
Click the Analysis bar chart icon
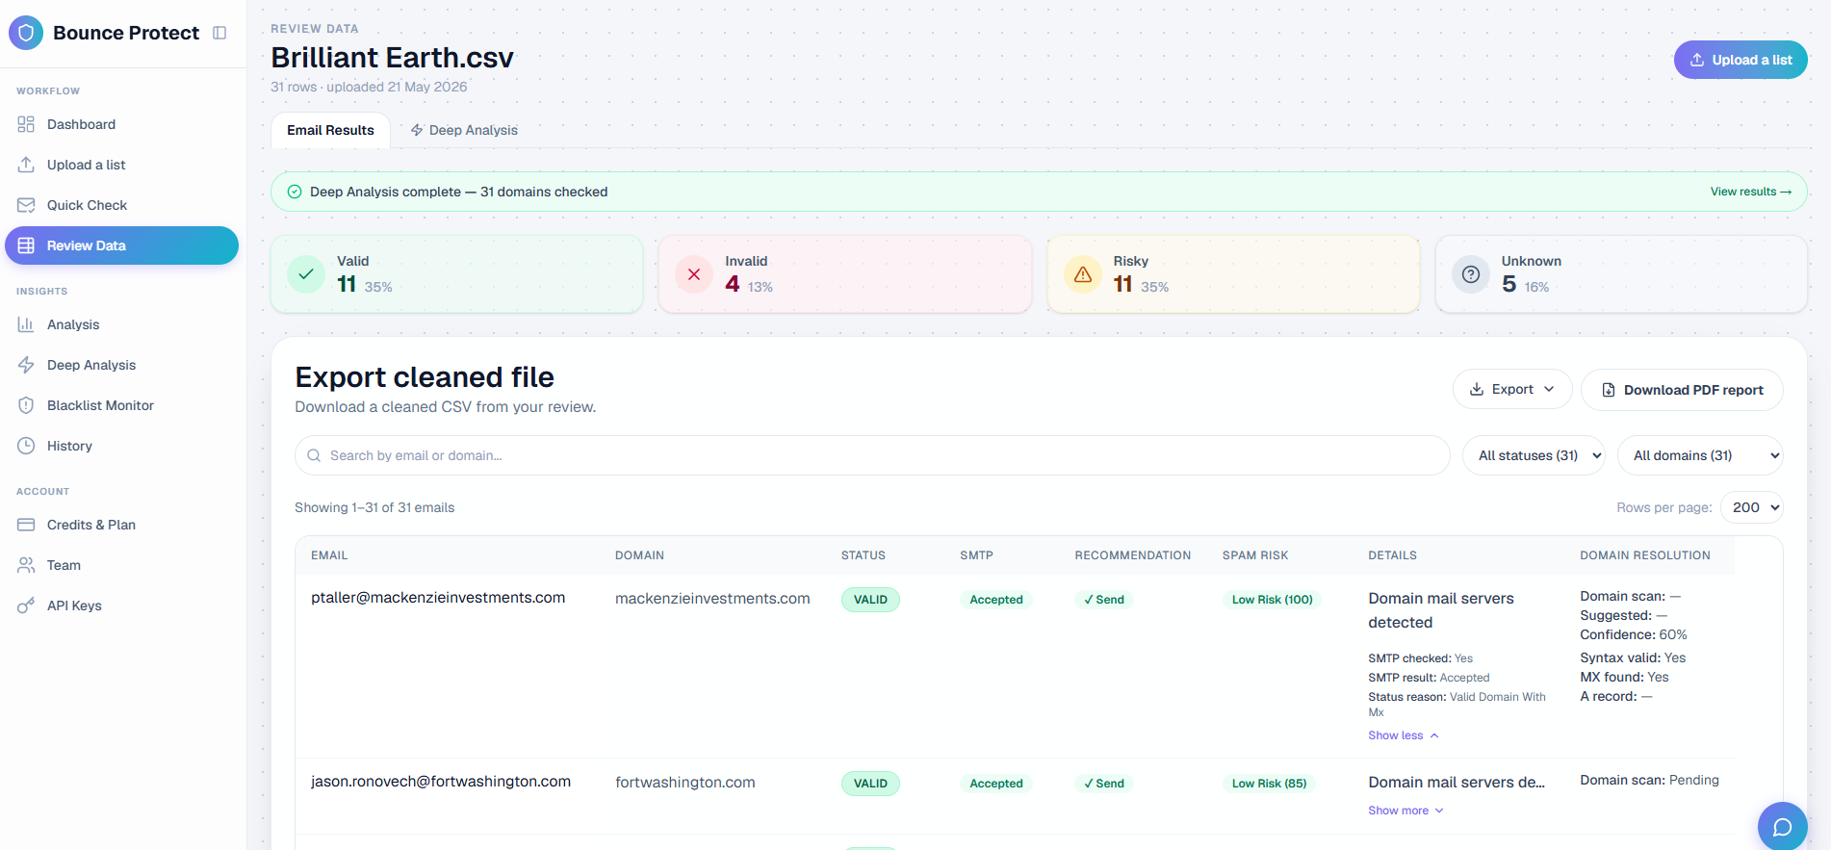(x=26, y=324)
